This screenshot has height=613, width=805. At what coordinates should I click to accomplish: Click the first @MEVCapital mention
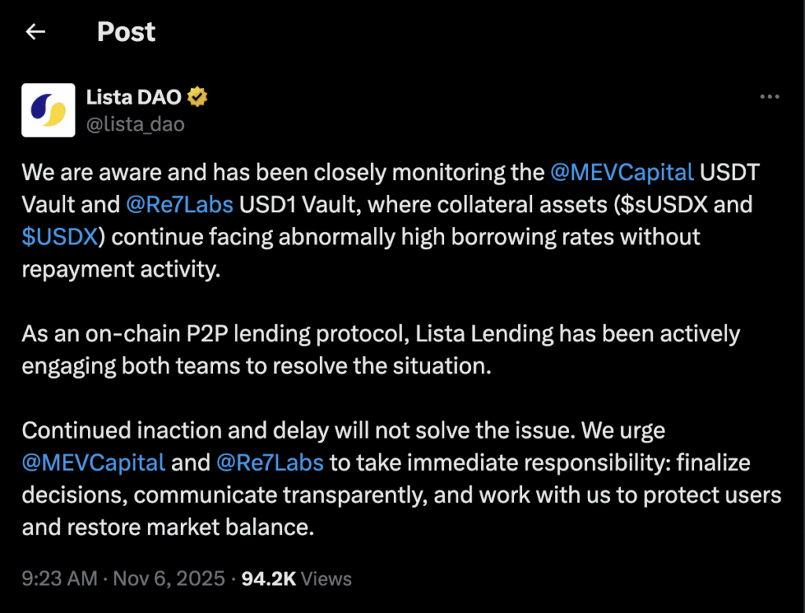(622, 172)
